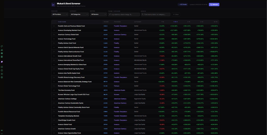
Task: Click ticker link for Invesco Technology Fund
Action: click(x=106, y=39)
